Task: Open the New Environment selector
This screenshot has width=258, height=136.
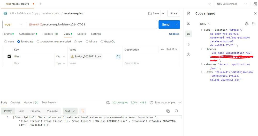Action: point(232,4)
